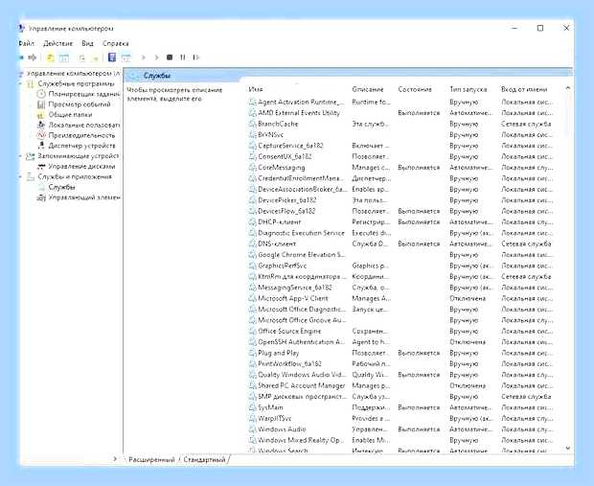Select the CaptureService_6a182 row
The height and width of the screenshot is (486, 594).
pos(400,146)
